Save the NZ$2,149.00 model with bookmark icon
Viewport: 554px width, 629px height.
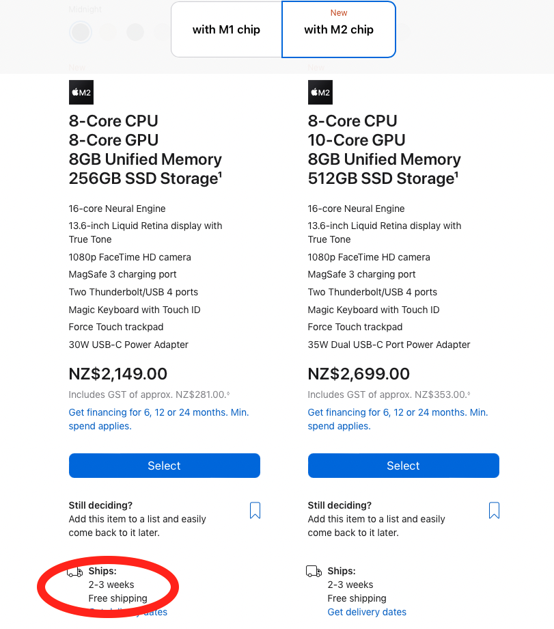(x=255, y=510)
